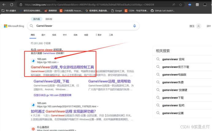
Task: Click favicon of the 副屏功能 result
Action: [33, 105]
